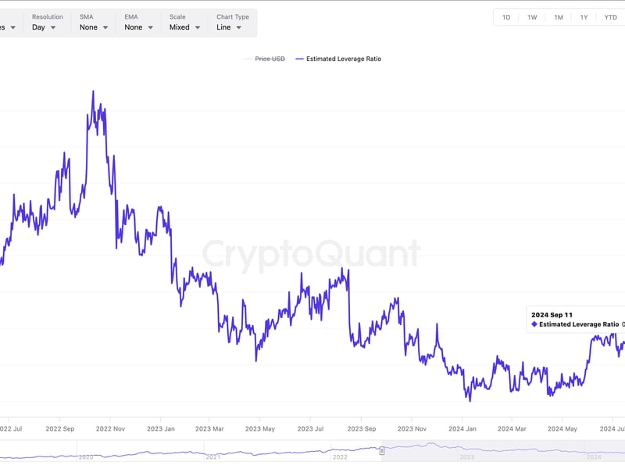Click the CryptoQuant watermark logo
The image size is (625, 469).
pos(312,255)
